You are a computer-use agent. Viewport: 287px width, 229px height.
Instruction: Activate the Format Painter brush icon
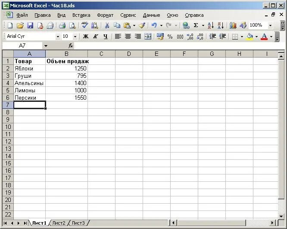(142, 25)
